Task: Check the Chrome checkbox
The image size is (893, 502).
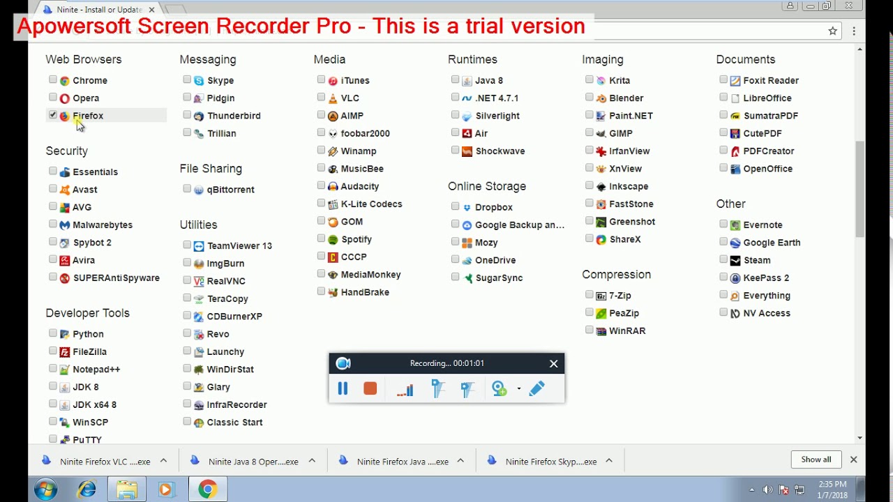Action: click(x=53, y=79)
